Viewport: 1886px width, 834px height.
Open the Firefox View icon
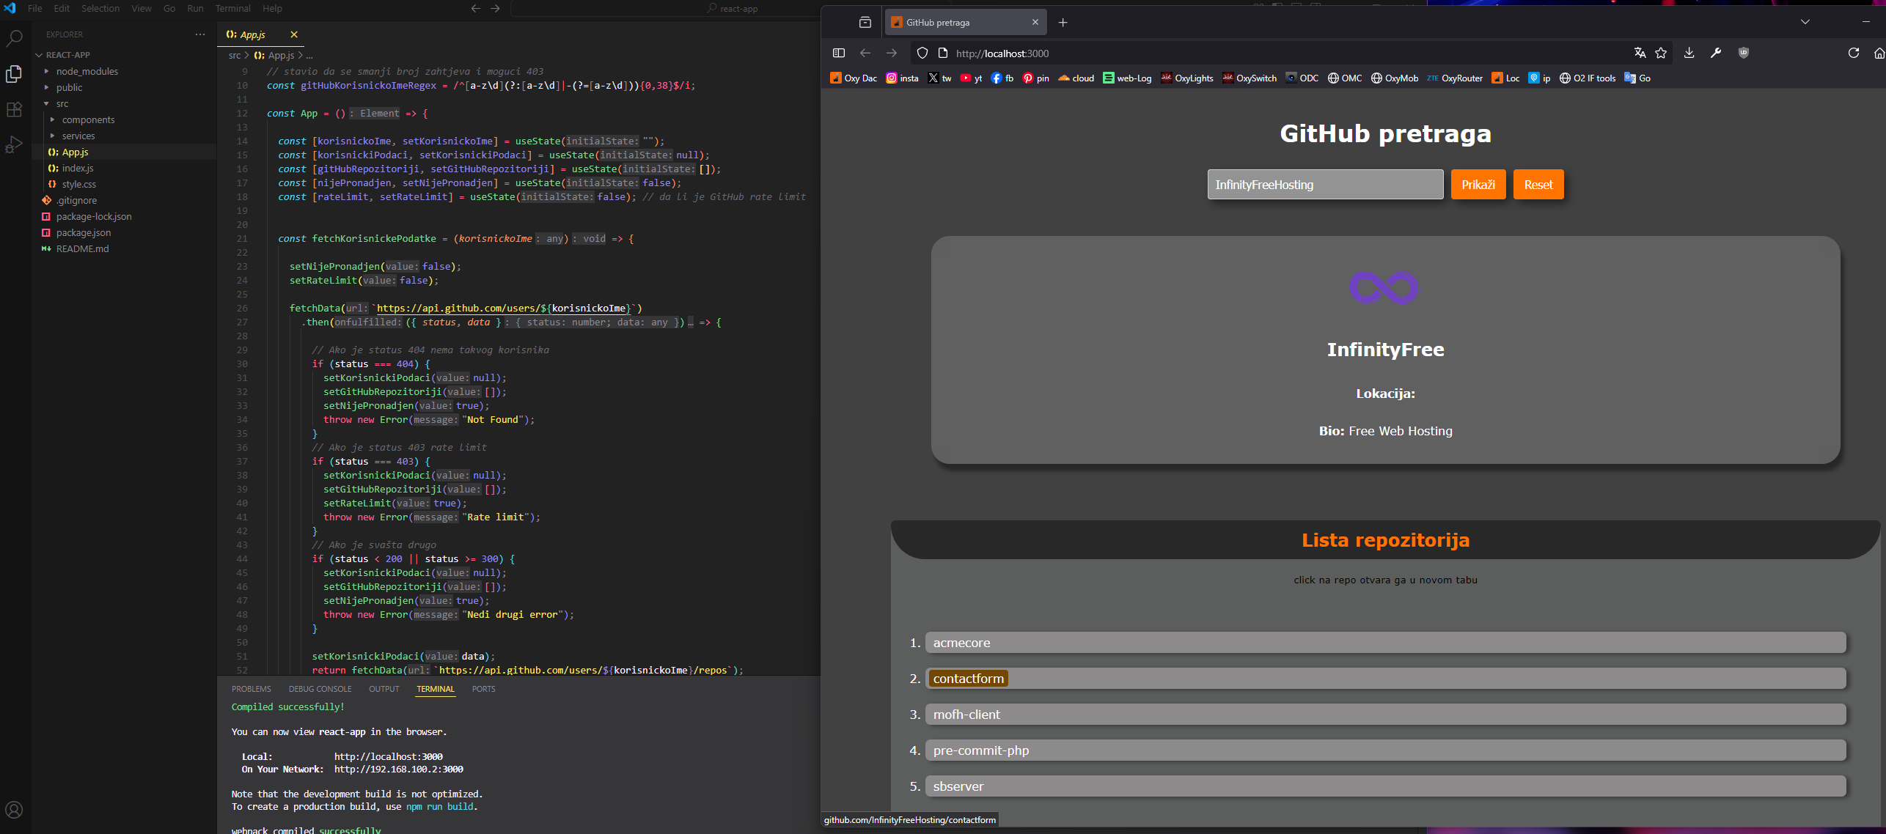pos(865,23)
